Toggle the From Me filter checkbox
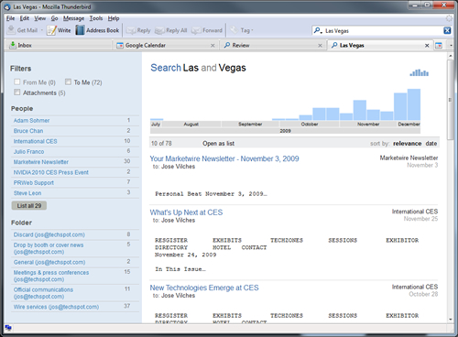 coord(17,82)
